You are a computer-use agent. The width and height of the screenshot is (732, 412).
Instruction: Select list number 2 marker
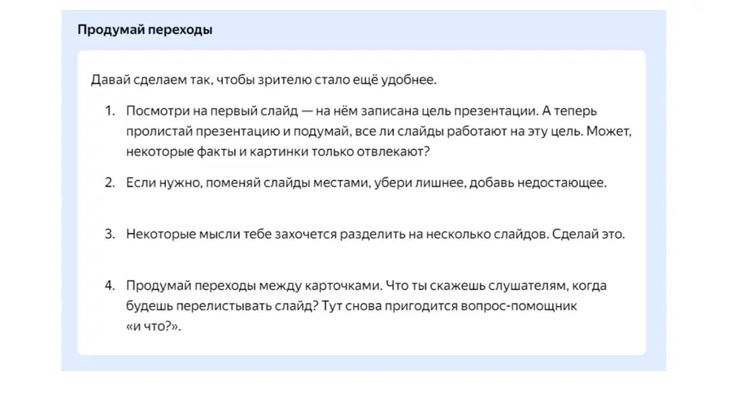(110, 182)
